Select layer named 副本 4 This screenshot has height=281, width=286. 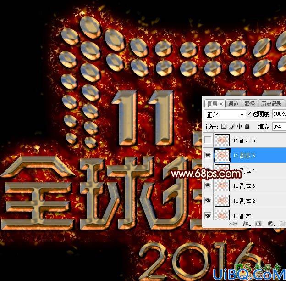(x=247, y=171)
